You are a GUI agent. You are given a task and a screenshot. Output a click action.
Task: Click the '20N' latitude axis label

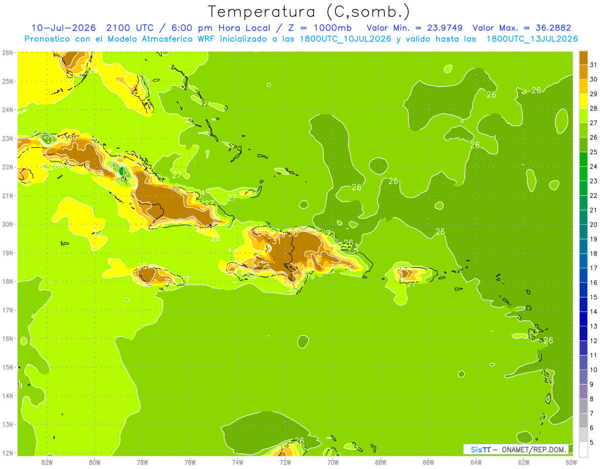(8, 224)
